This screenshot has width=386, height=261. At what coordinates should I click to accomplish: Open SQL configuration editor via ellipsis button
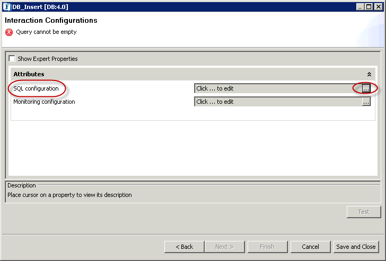pyautogui.click(x=366, y=89)
